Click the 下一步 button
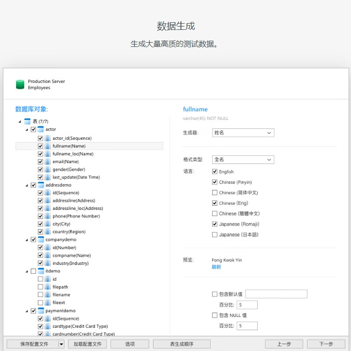Screen dimensions: 351x351 [x=326, y=344]
